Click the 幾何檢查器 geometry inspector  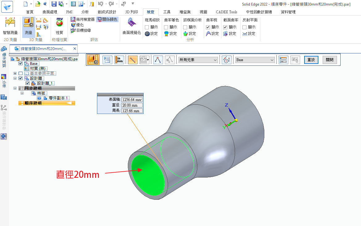tap(82, 19)
